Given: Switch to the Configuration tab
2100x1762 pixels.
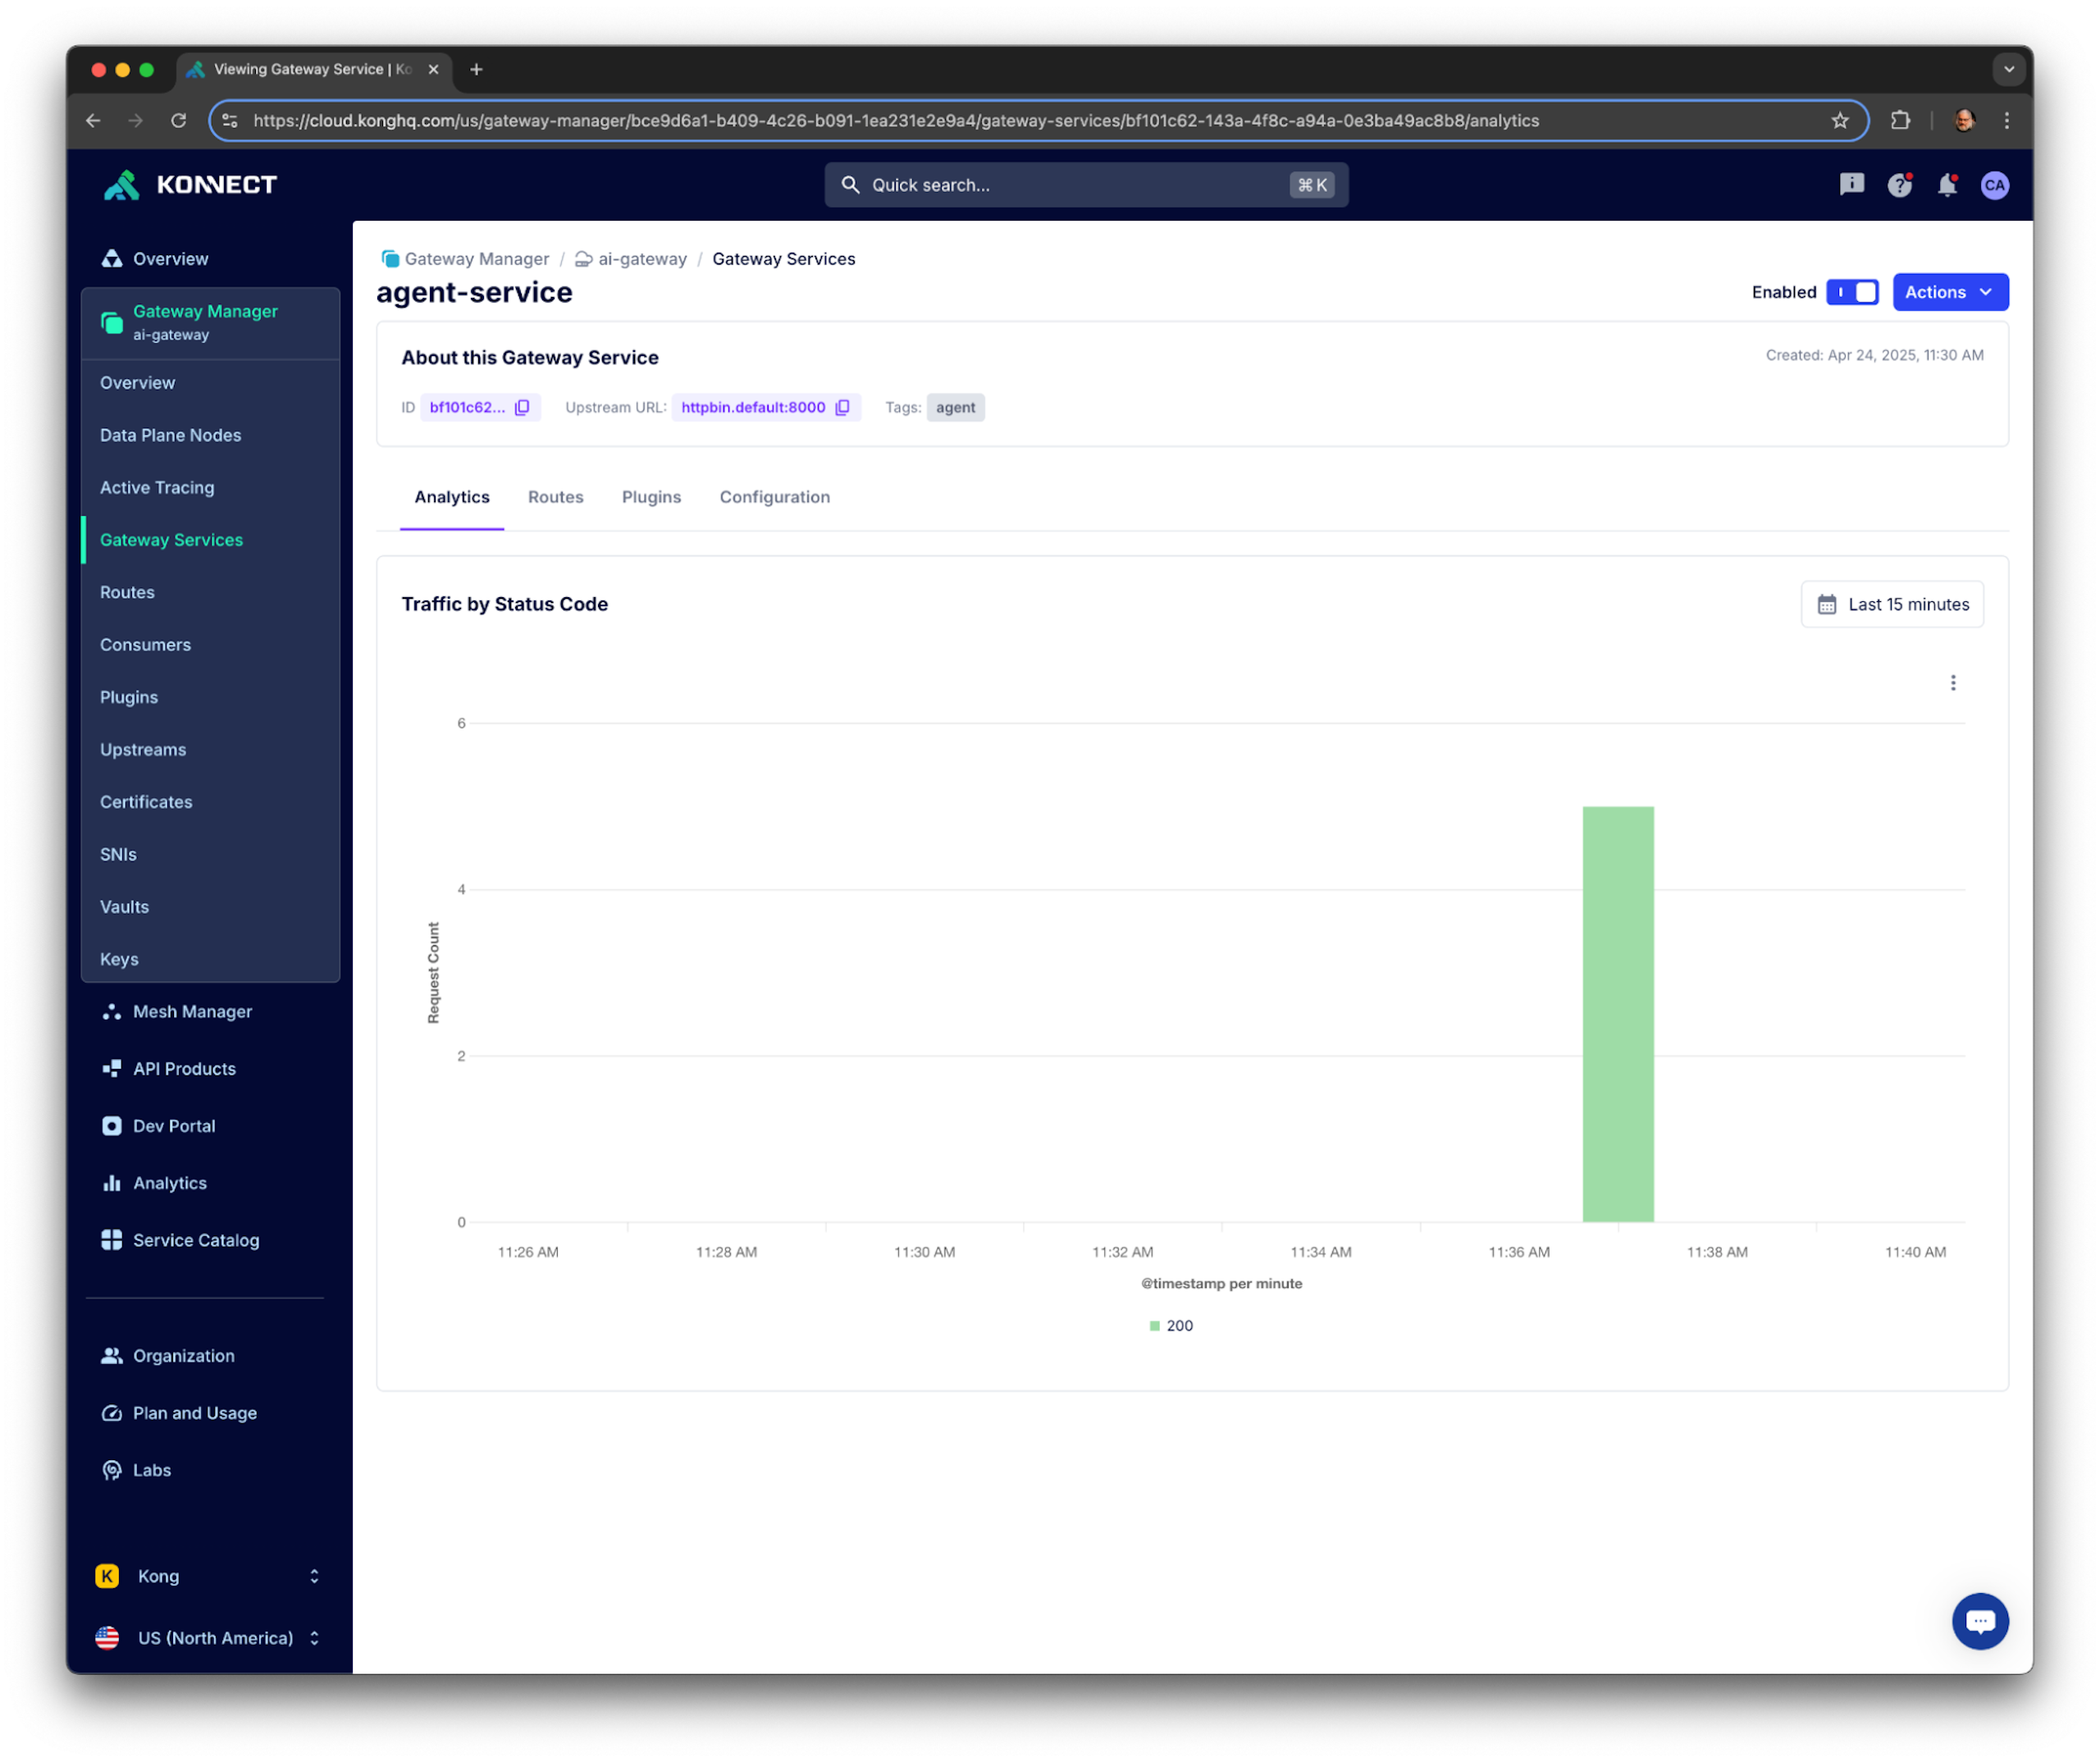Looking at the screenshot, I should 774,497.
